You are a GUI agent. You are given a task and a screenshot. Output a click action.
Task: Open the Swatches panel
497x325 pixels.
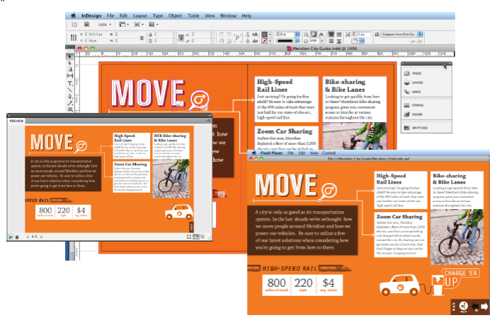pyautogui.click(x=420, y=128)
